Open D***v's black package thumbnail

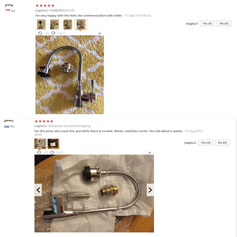click(53, 144)
